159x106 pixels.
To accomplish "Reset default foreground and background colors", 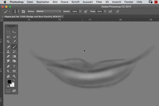I will click(8, 86).
